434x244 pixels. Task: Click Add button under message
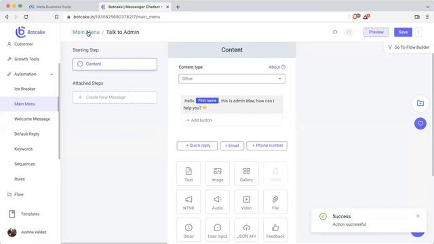(232, 120)
